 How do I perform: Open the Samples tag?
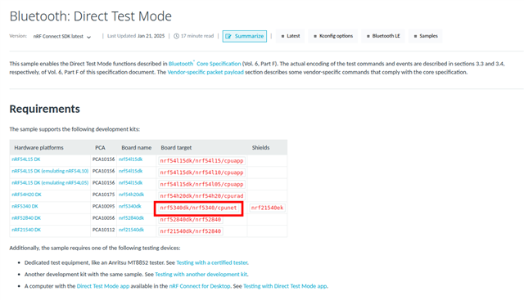(426, 36)
